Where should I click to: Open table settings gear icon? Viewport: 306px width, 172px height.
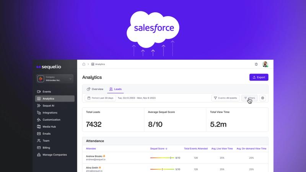pyautogui.click(x=263, y=98)
